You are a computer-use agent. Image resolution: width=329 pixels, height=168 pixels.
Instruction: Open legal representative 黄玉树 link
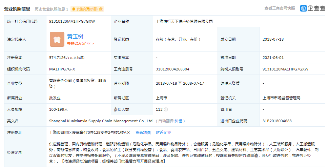75,37
